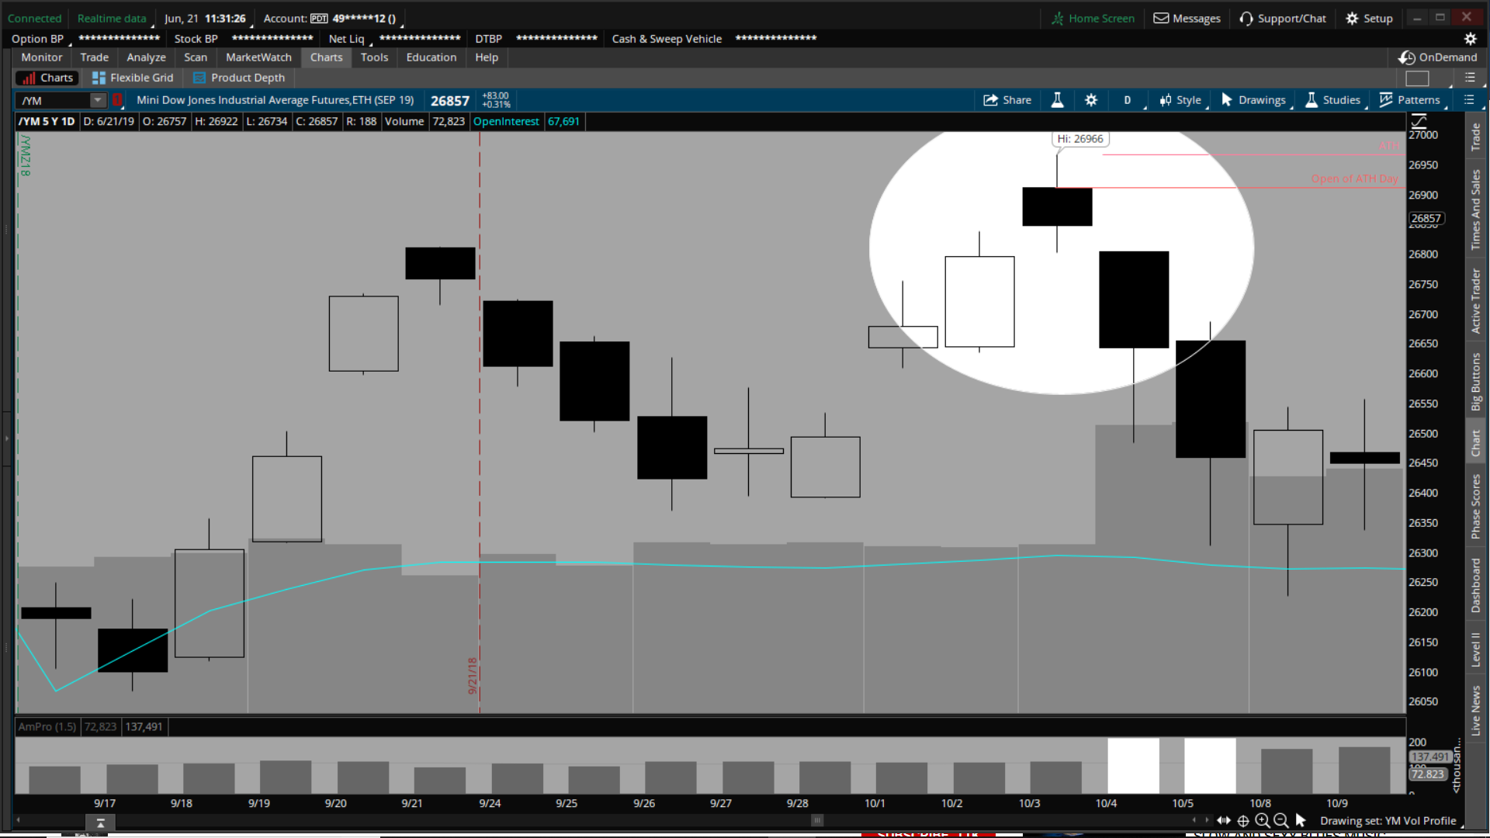Image resolution: width=1490 pixels, height=838 pixels.
Task: Open the Analyze tab
Action: (146, 57)
